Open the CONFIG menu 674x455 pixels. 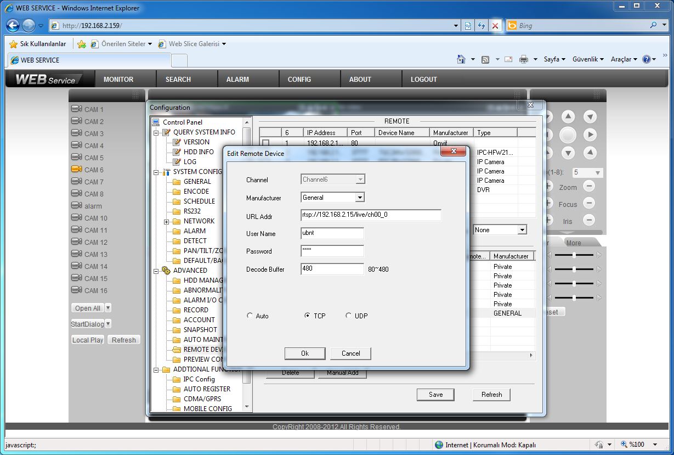(x=299, y=79)
